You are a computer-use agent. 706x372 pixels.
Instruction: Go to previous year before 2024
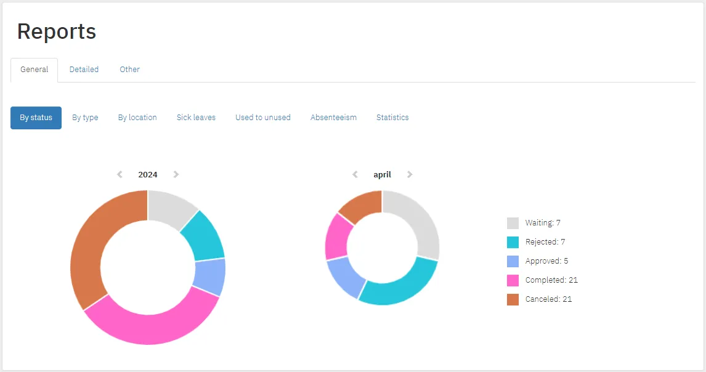click(x=120, y=174)
